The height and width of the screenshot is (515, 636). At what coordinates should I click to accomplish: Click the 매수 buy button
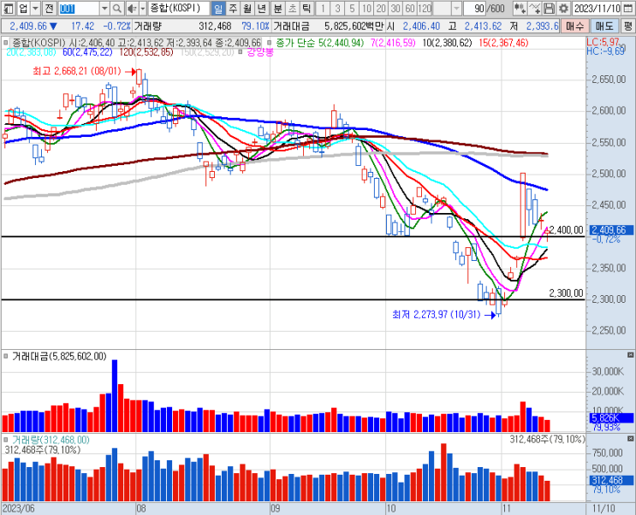click(574, 27)
